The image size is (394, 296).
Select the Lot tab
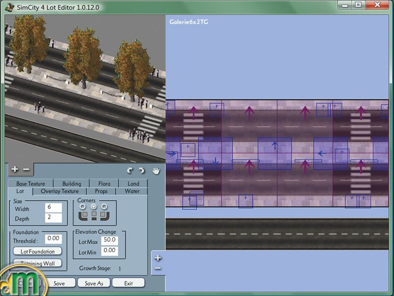pos(20,191)
